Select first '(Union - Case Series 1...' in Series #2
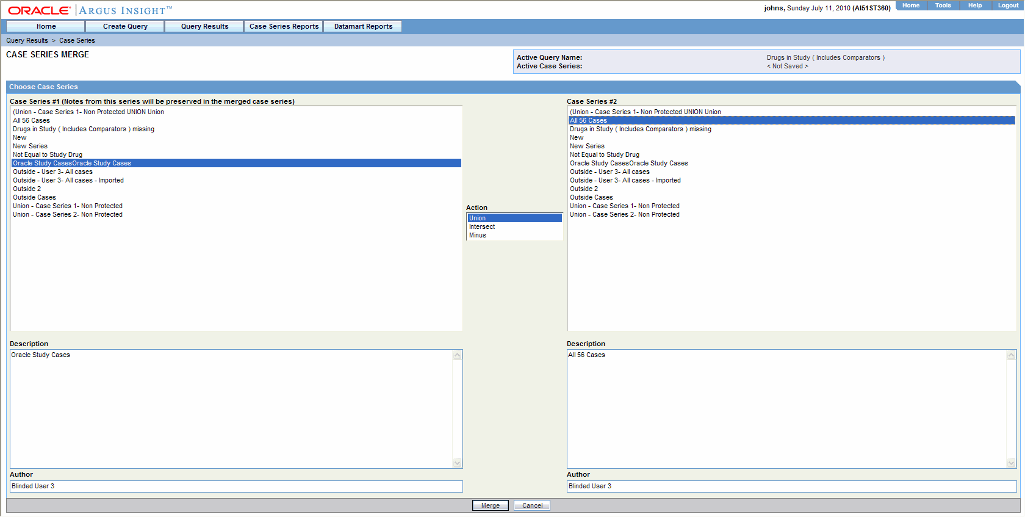 pos(792,112)
